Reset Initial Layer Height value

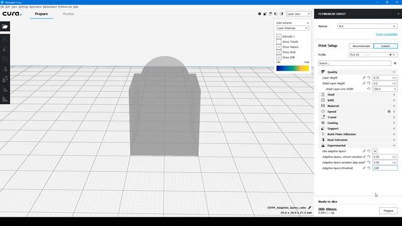click(369, 83)
